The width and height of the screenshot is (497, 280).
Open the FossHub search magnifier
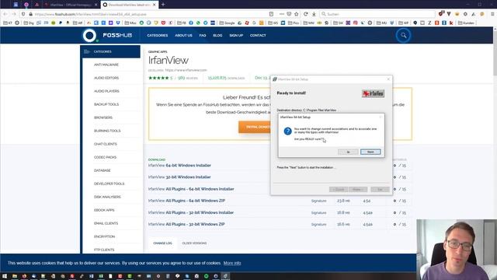(403, 35)
